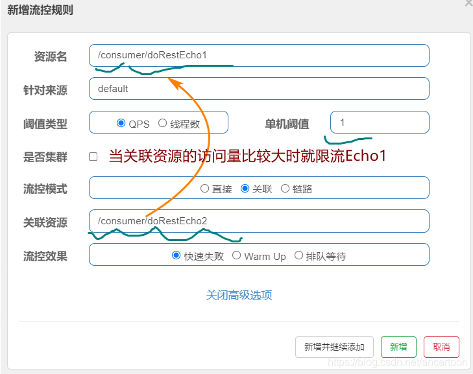This screenshot has width=473, height=374.
Task: Click the 单机阈值 input field
Action: point(380,122)
